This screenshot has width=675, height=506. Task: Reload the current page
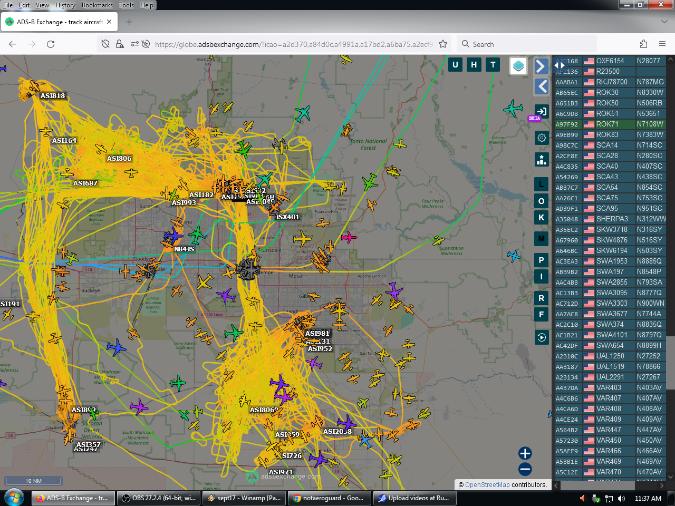(51, 44)
